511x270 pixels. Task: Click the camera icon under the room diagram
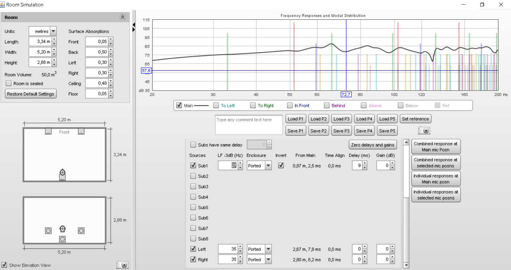coord(122,265)
